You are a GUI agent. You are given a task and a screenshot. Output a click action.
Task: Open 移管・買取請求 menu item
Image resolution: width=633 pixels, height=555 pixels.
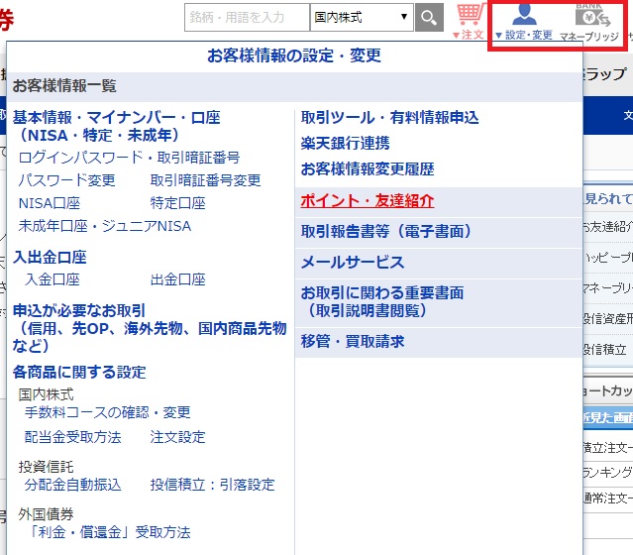[x=439, y=342]
